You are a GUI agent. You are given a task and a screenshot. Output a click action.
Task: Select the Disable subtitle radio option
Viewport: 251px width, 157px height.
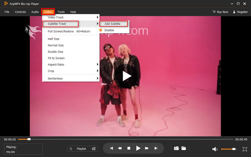101,30
